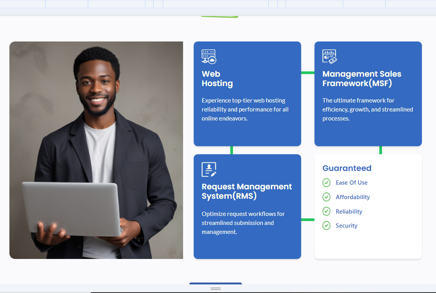Select the Security list item text

[346, 226]
